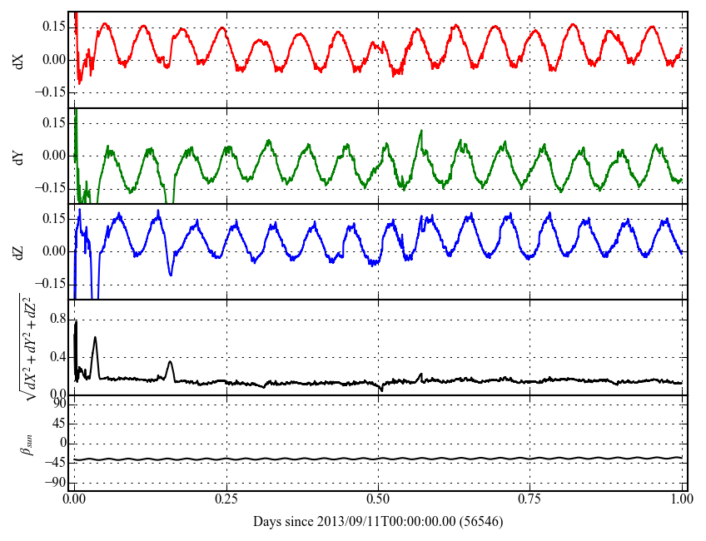Click the blue dZ dip before 0.25
The image size is (706, 541).
tap(171, 274)
